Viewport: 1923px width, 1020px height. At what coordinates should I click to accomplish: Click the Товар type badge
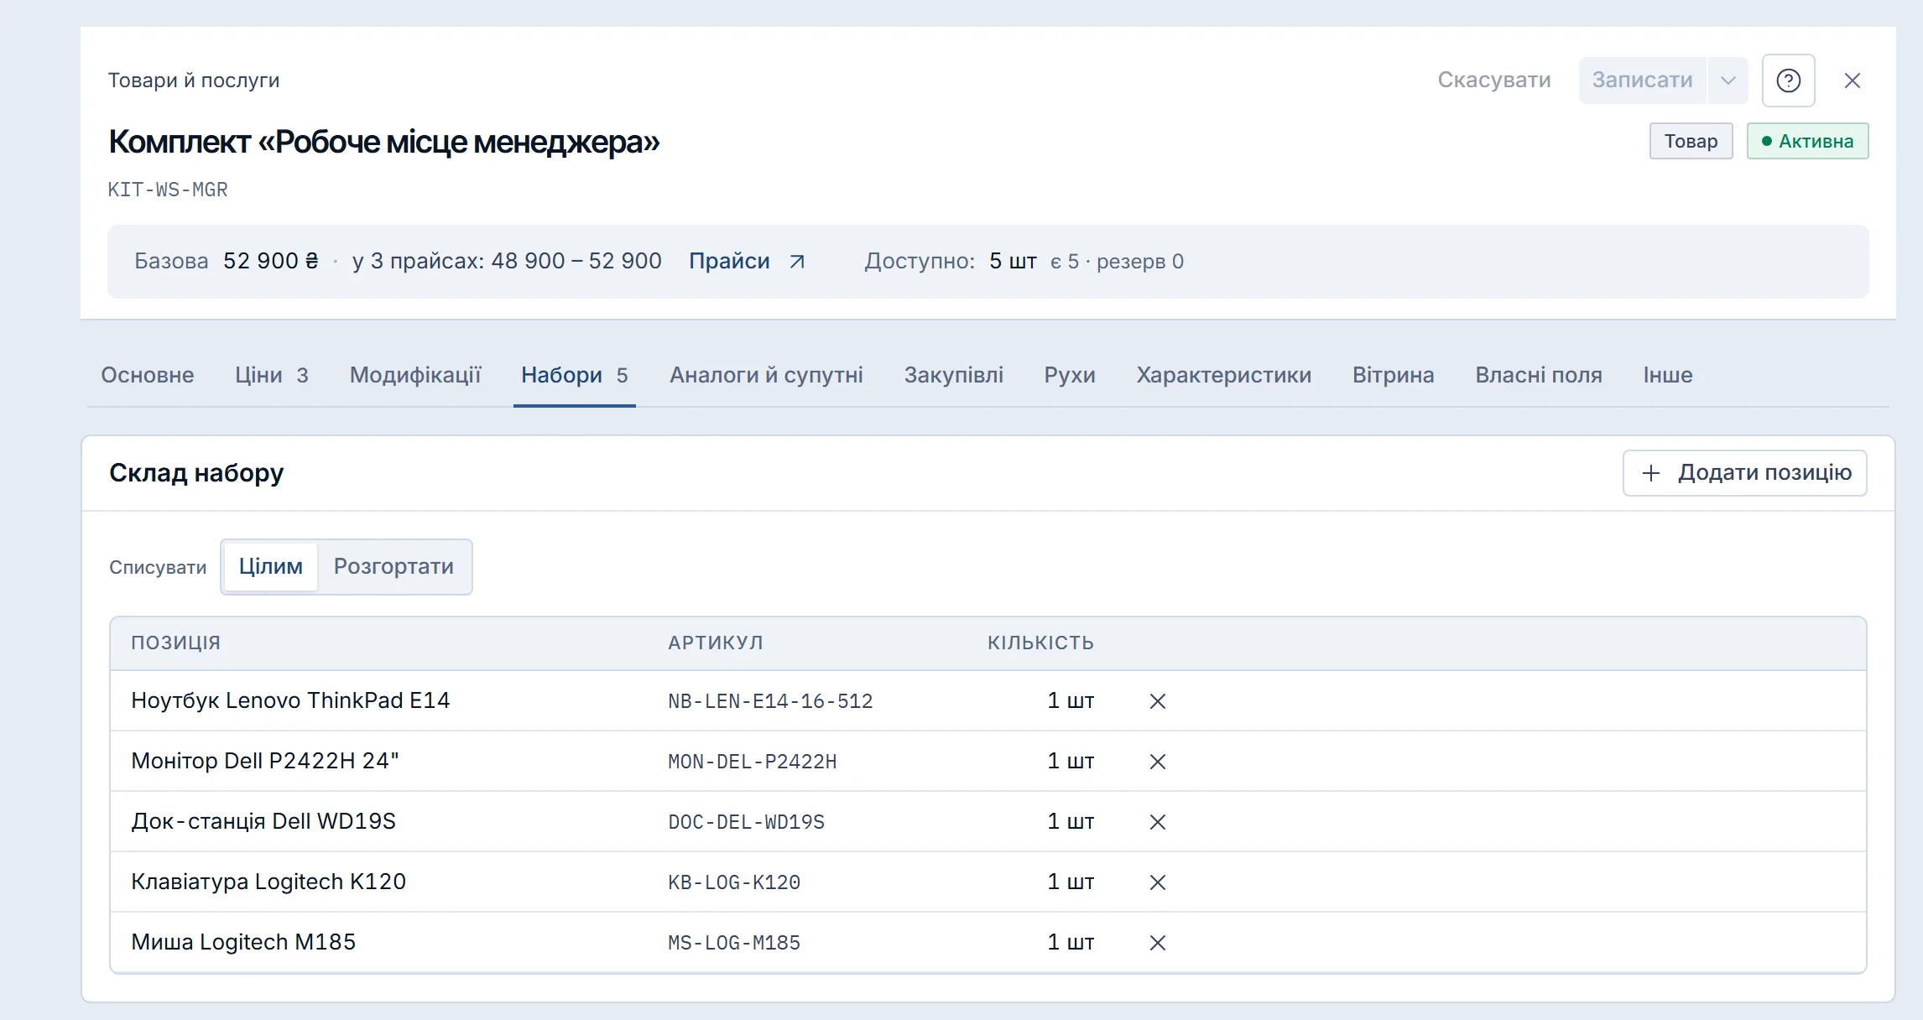coord(1691,141)
